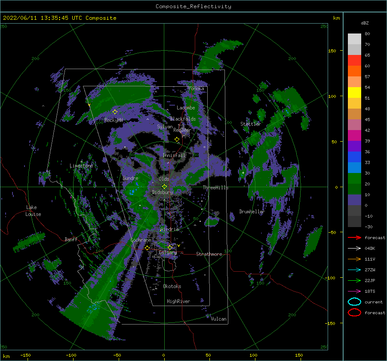Screen dimensions: 387x361
Task: Select the RedDeer city label
Action: 182,130
